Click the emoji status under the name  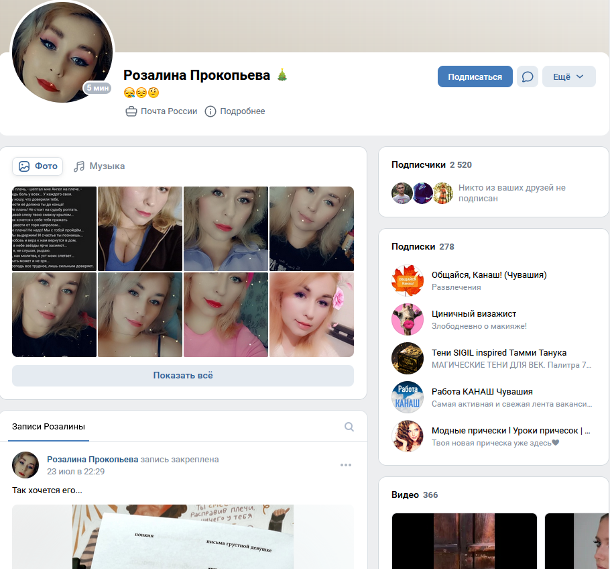(141, 93)
